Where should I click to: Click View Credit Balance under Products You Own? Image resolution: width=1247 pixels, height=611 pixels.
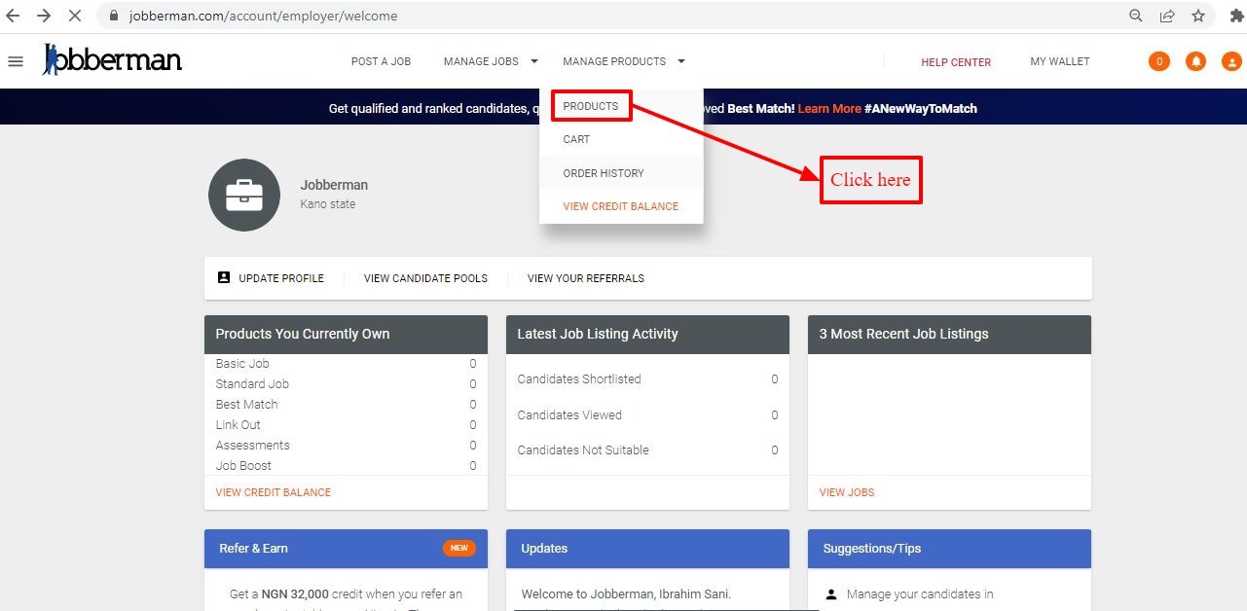click(x=274, y=492)
